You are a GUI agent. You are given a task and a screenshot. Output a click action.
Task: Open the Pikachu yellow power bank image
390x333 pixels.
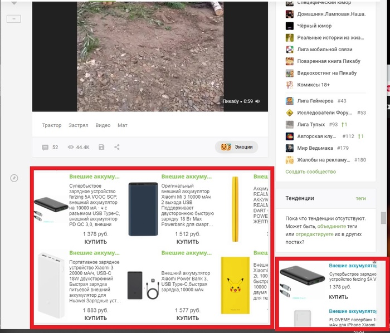coord(235,285)
